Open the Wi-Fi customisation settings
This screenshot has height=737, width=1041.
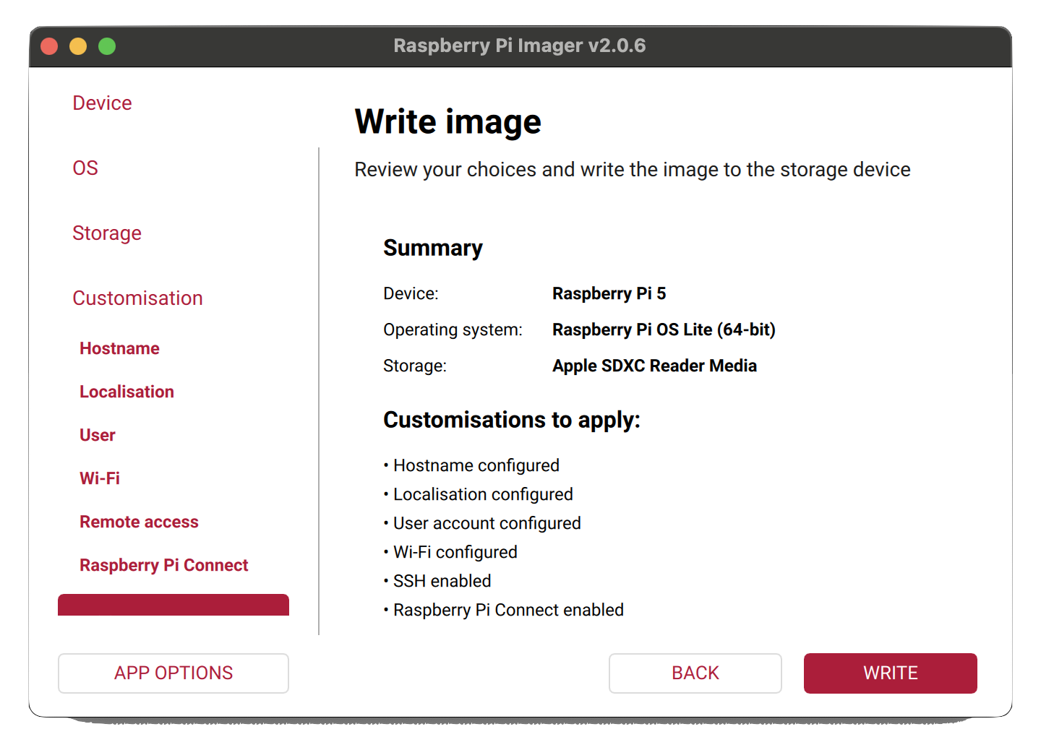click(x=100, y=478)
